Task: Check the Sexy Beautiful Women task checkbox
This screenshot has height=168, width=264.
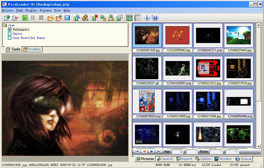Action: [x=9, y=38]
